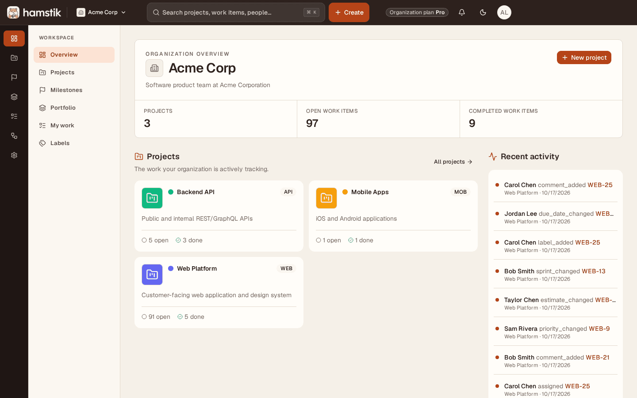Click the Projects stat showing 3
Viewport: 637px width, 398px height.
pyautogui.click(x=216, y=119)
